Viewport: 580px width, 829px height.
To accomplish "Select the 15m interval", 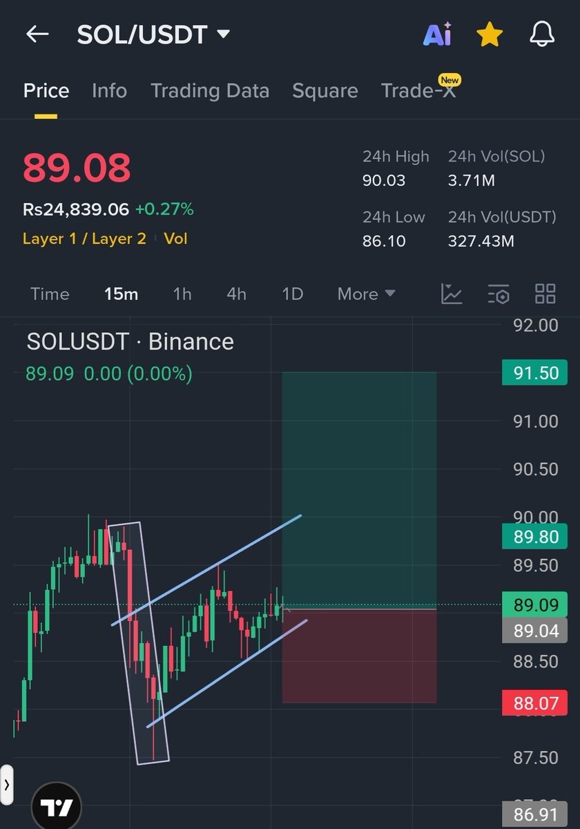I will (121, 294).
